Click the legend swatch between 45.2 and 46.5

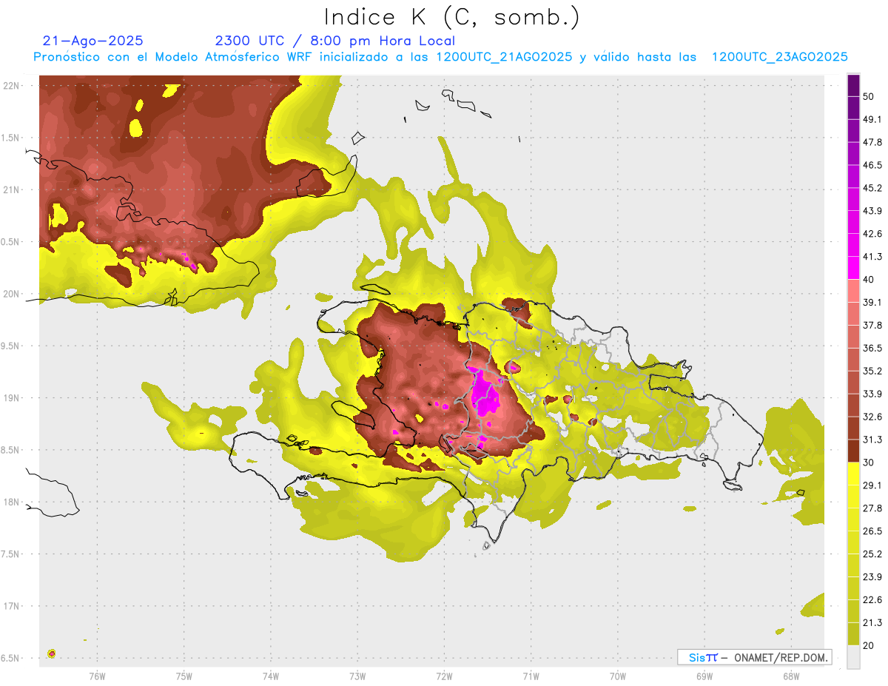pos(854,176)
